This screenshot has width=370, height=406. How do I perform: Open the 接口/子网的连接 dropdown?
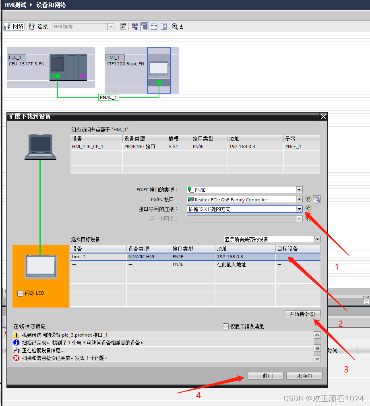(299, 209)
